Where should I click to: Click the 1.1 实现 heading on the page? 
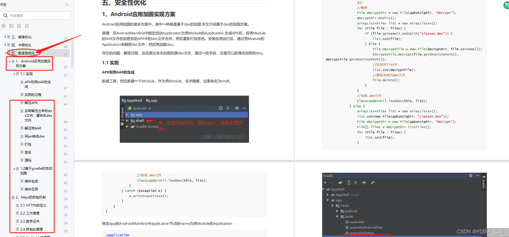(x=110, y=63)
